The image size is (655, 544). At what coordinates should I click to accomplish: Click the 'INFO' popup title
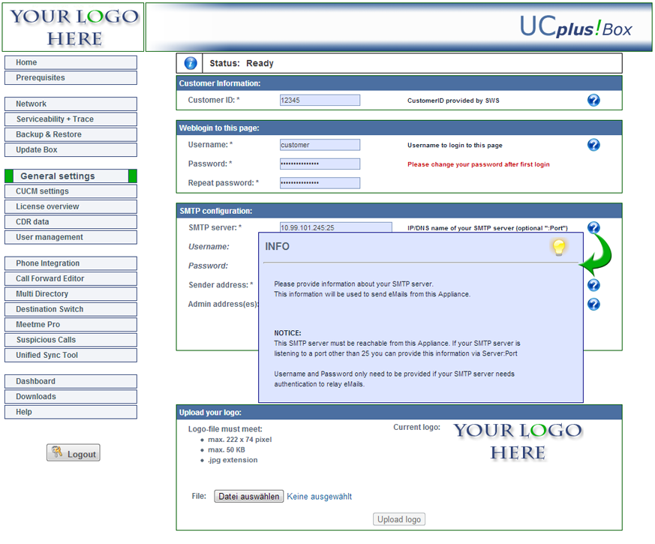277,247
